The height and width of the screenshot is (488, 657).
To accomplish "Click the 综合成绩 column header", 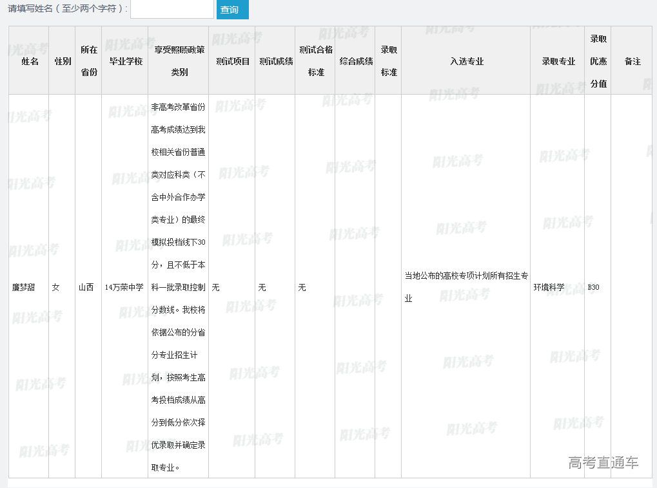I will [355, 61].
